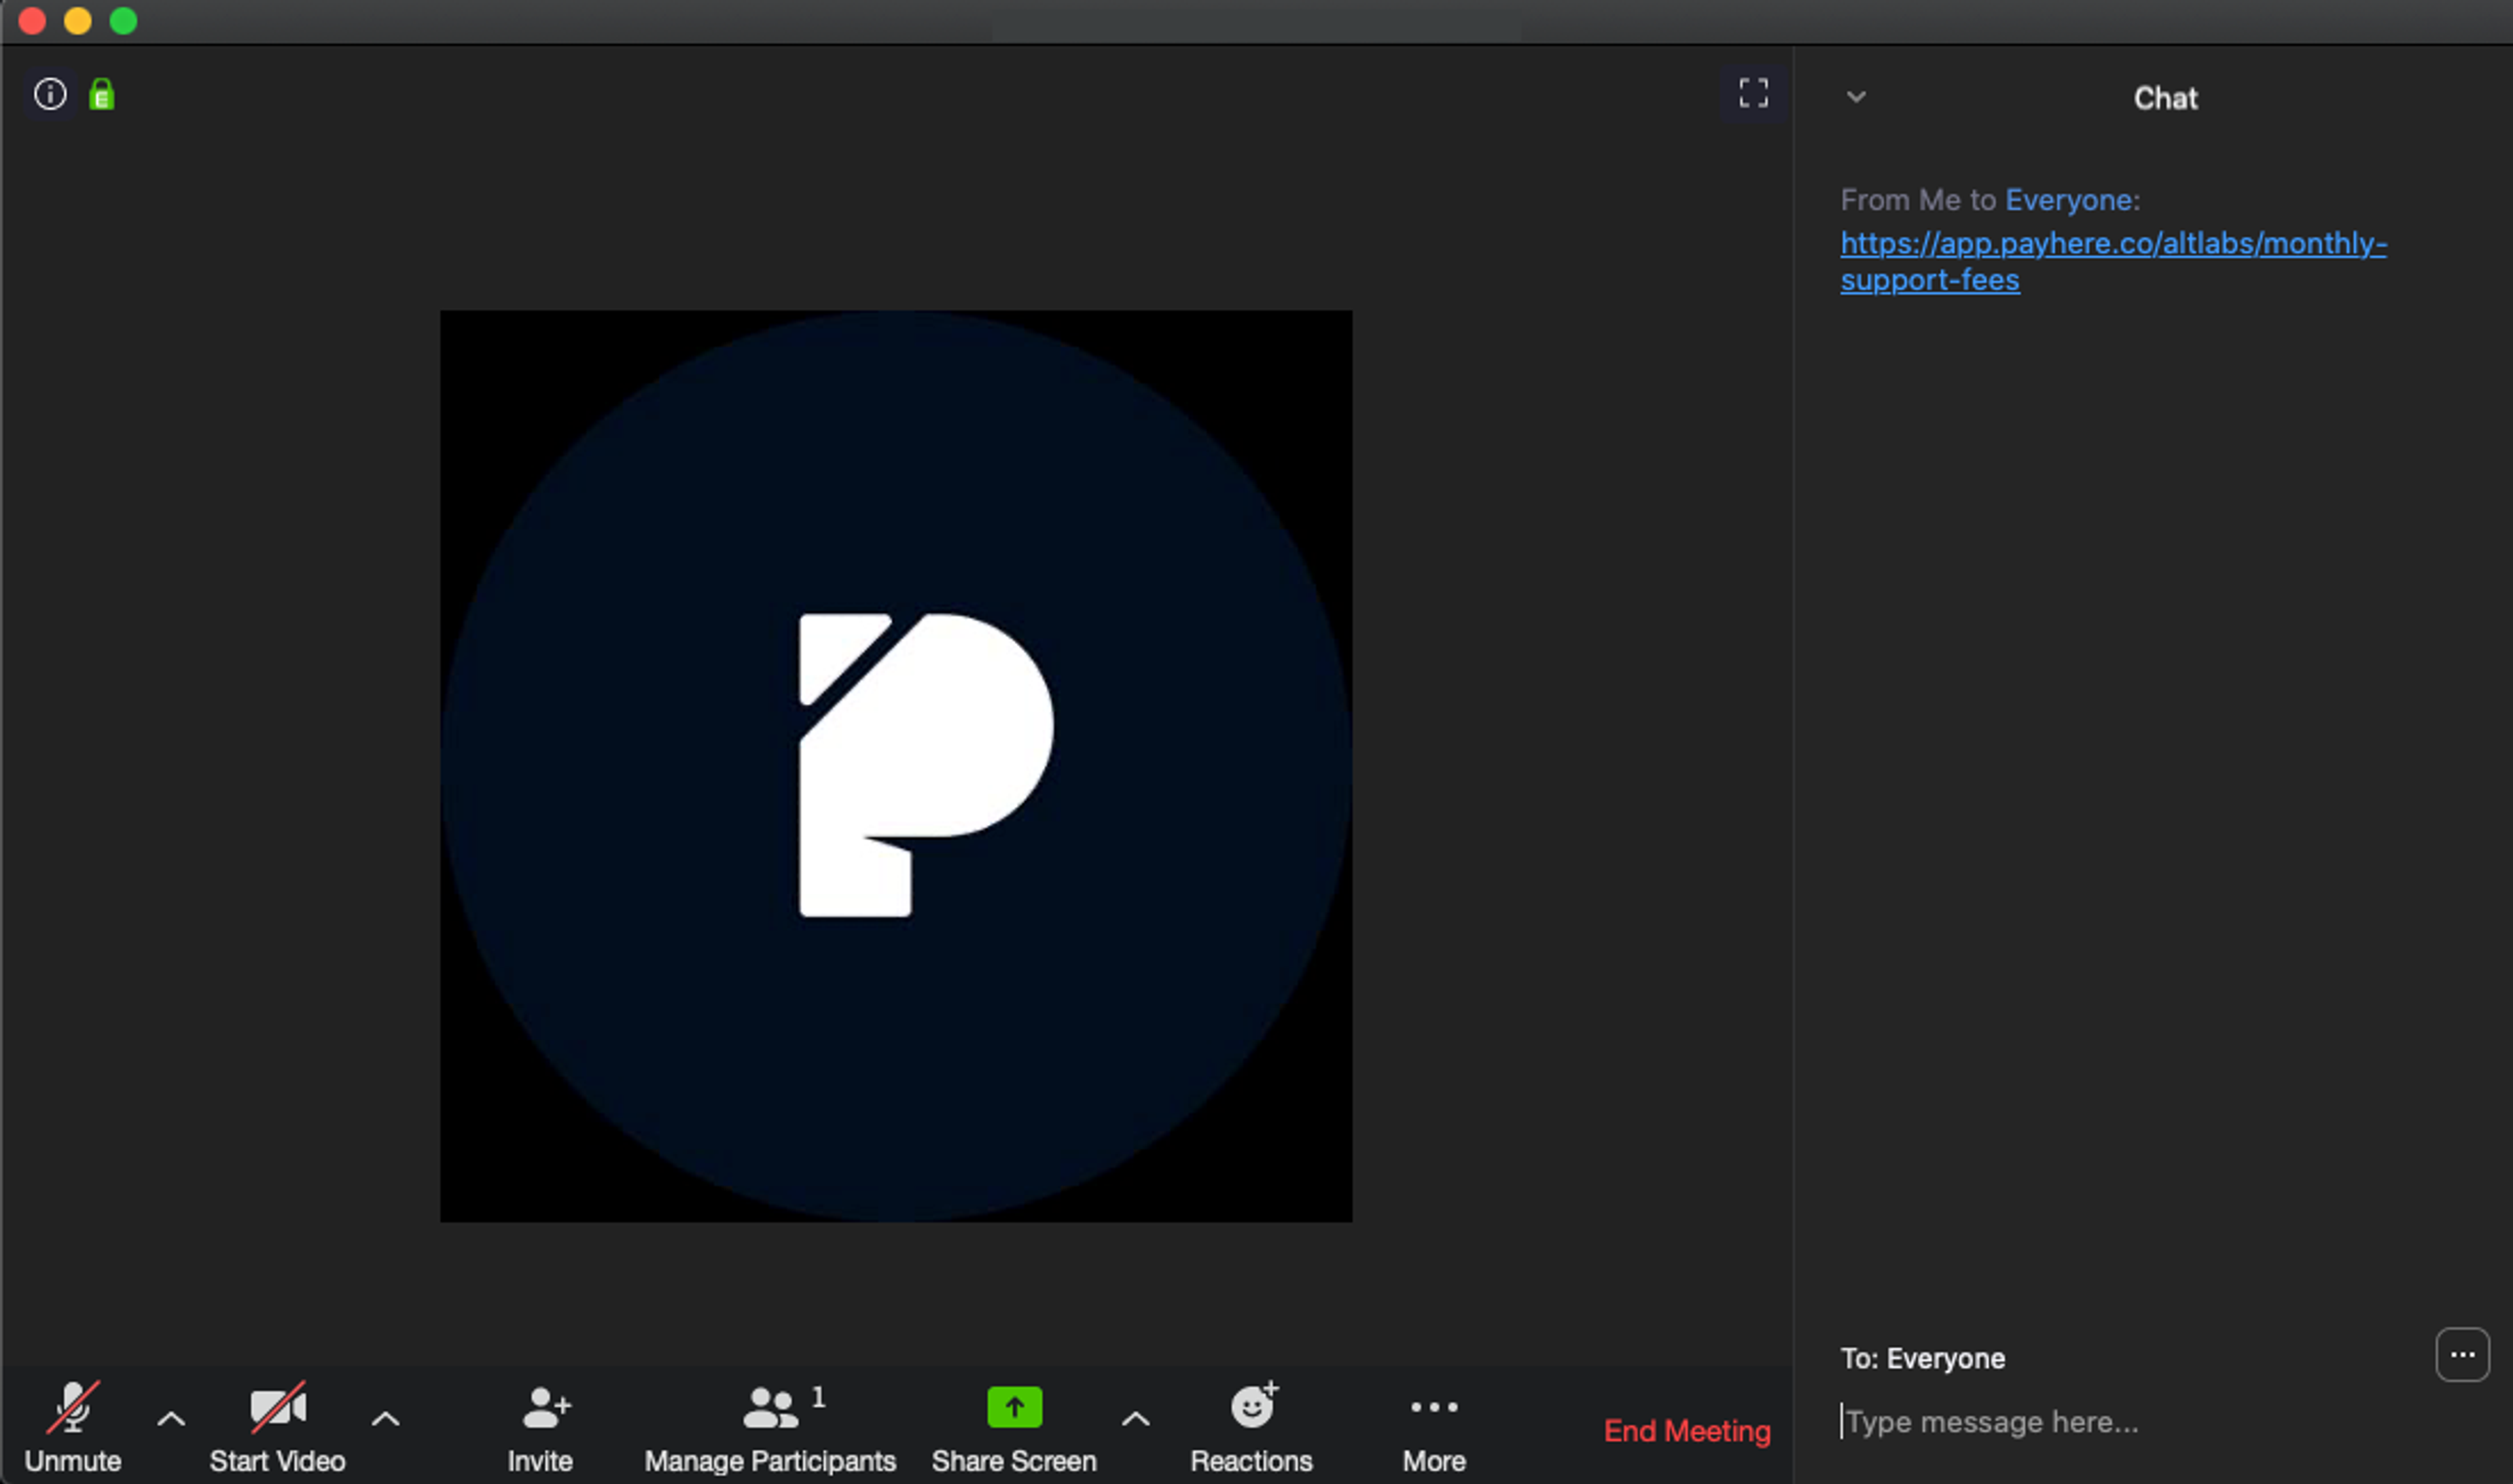Expand audio options next to Unmute
2513x1484 pixels.
(171, 1418)
